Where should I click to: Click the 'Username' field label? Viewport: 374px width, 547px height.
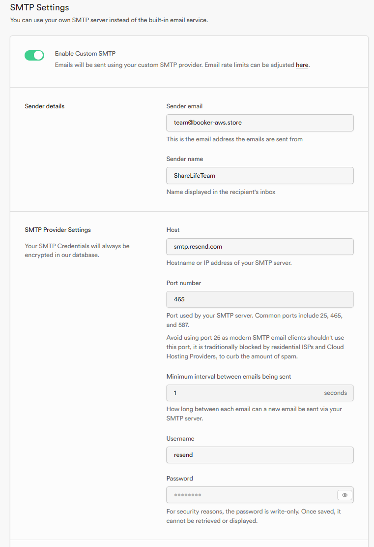point(180,439)
